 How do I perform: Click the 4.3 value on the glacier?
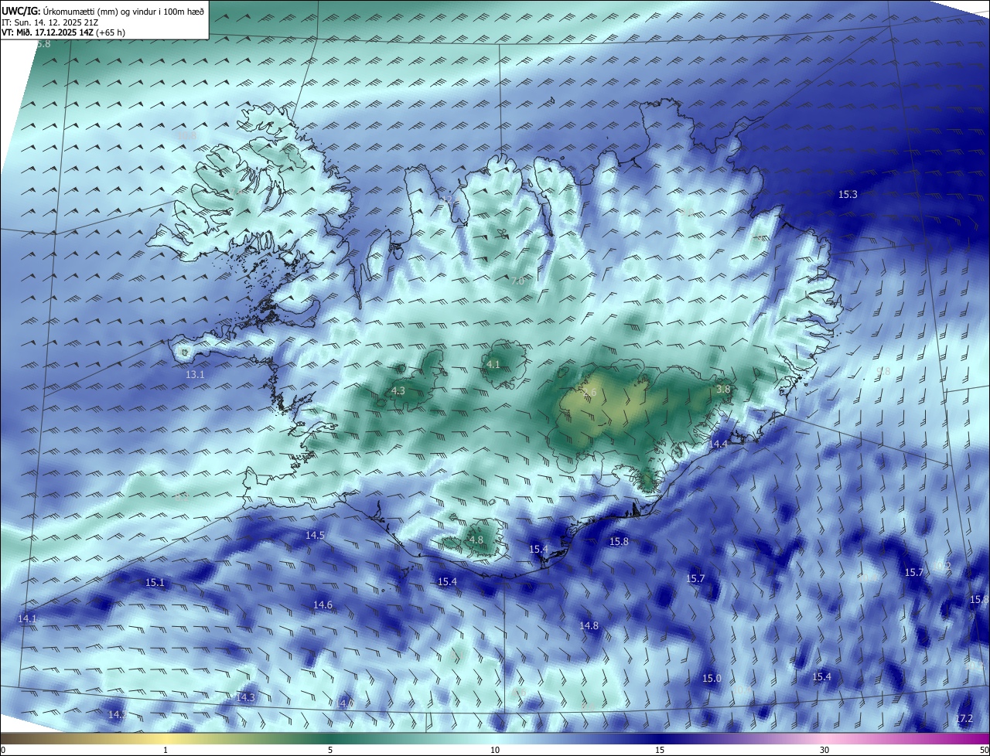(x=398, y=391)
